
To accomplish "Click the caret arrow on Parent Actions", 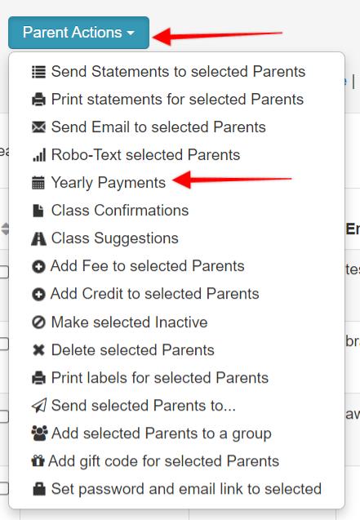I will point(131,33).
